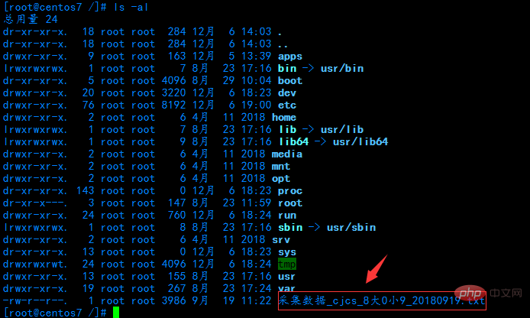Click permissions 'dr-xr-x---.' of root row
This screenshot has height=318, width=530.
(35, 203)
